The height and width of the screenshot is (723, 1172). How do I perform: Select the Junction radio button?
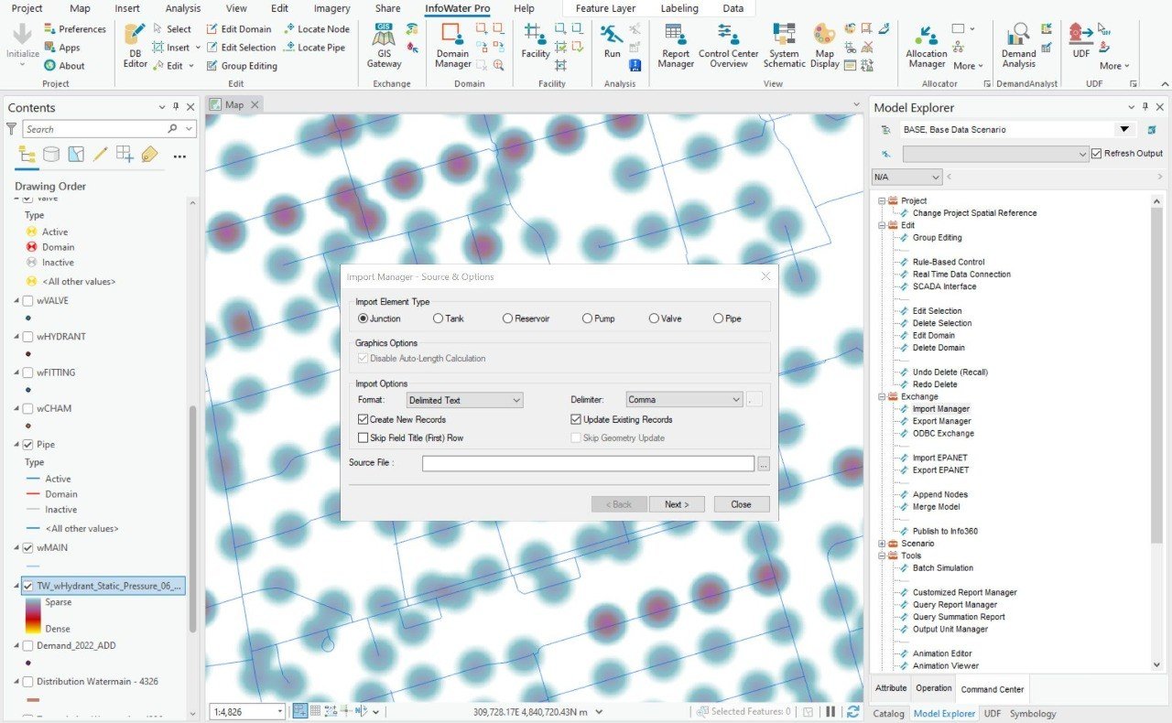click(x=364, y=318)
